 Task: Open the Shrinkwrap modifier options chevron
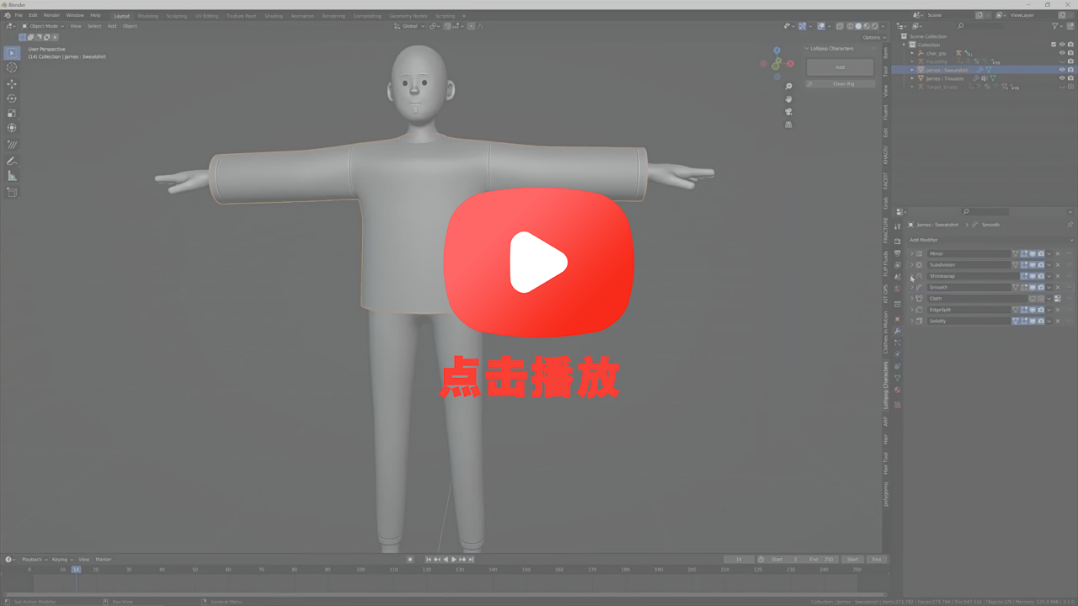[1049, 276]
